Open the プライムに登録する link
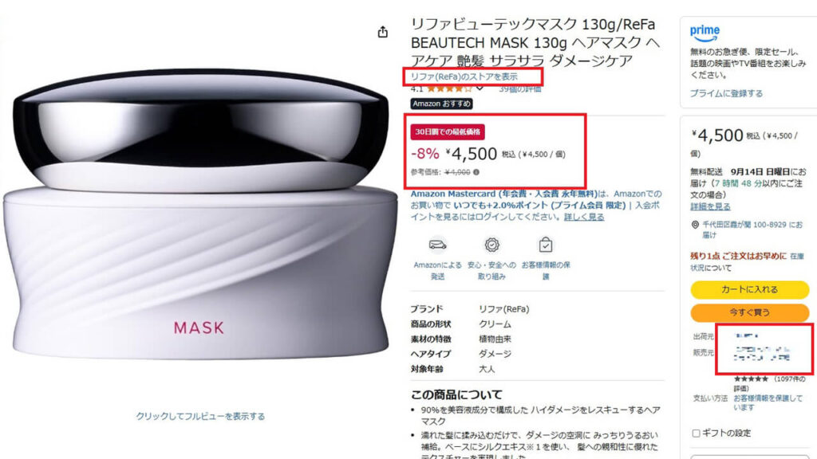Viewport: 817px width, 459px height. pyautogui.click(x=726, y=93)
